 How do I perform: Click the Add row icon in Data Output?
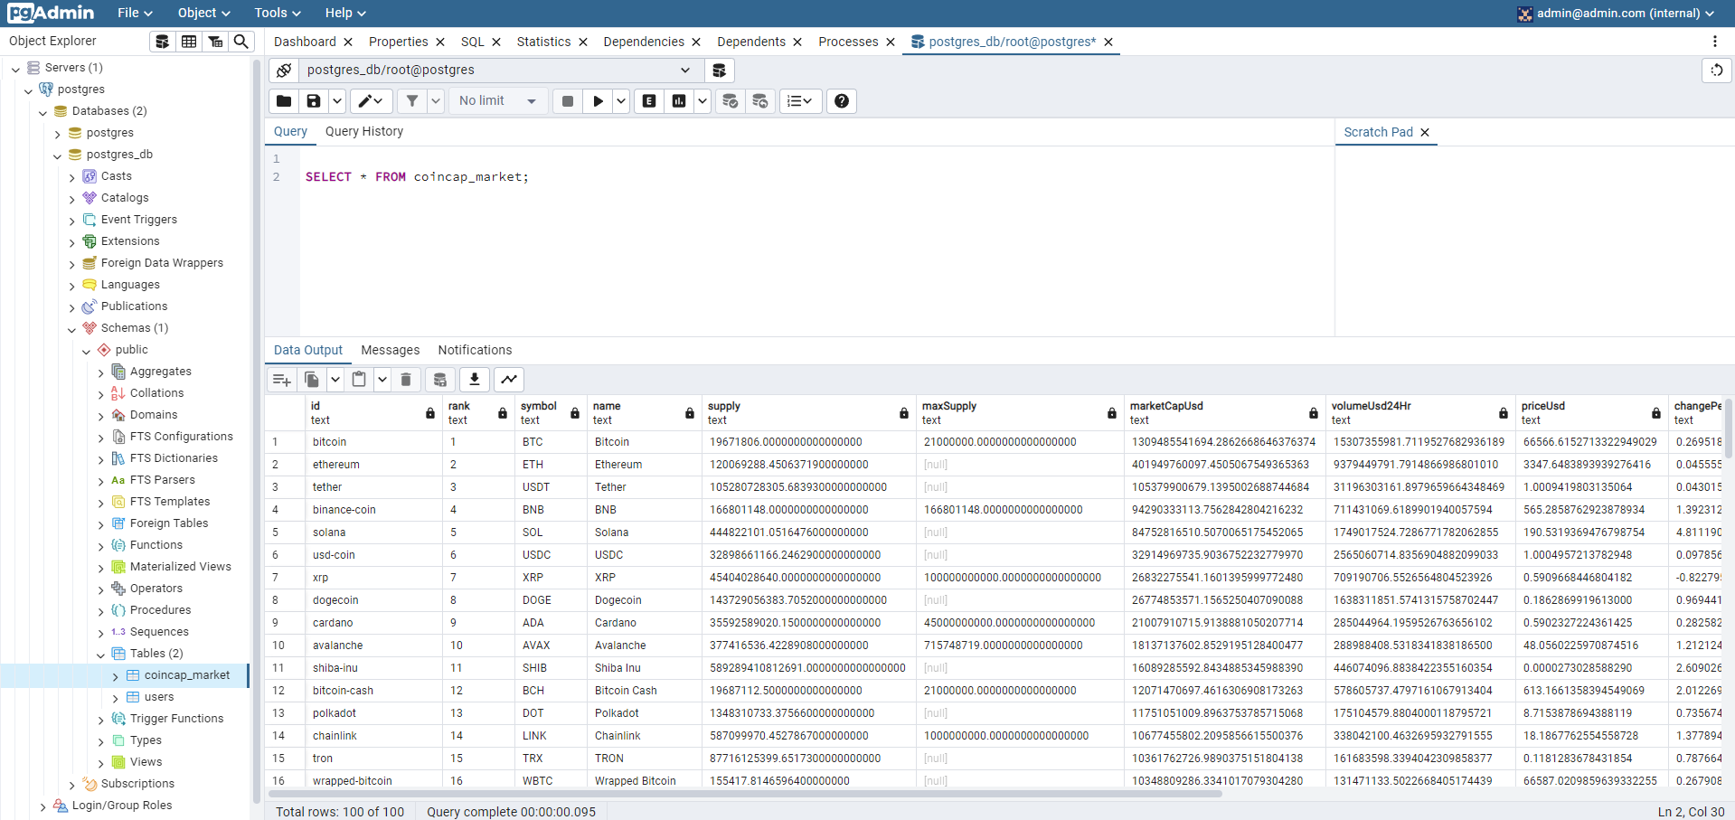point(282,380)
